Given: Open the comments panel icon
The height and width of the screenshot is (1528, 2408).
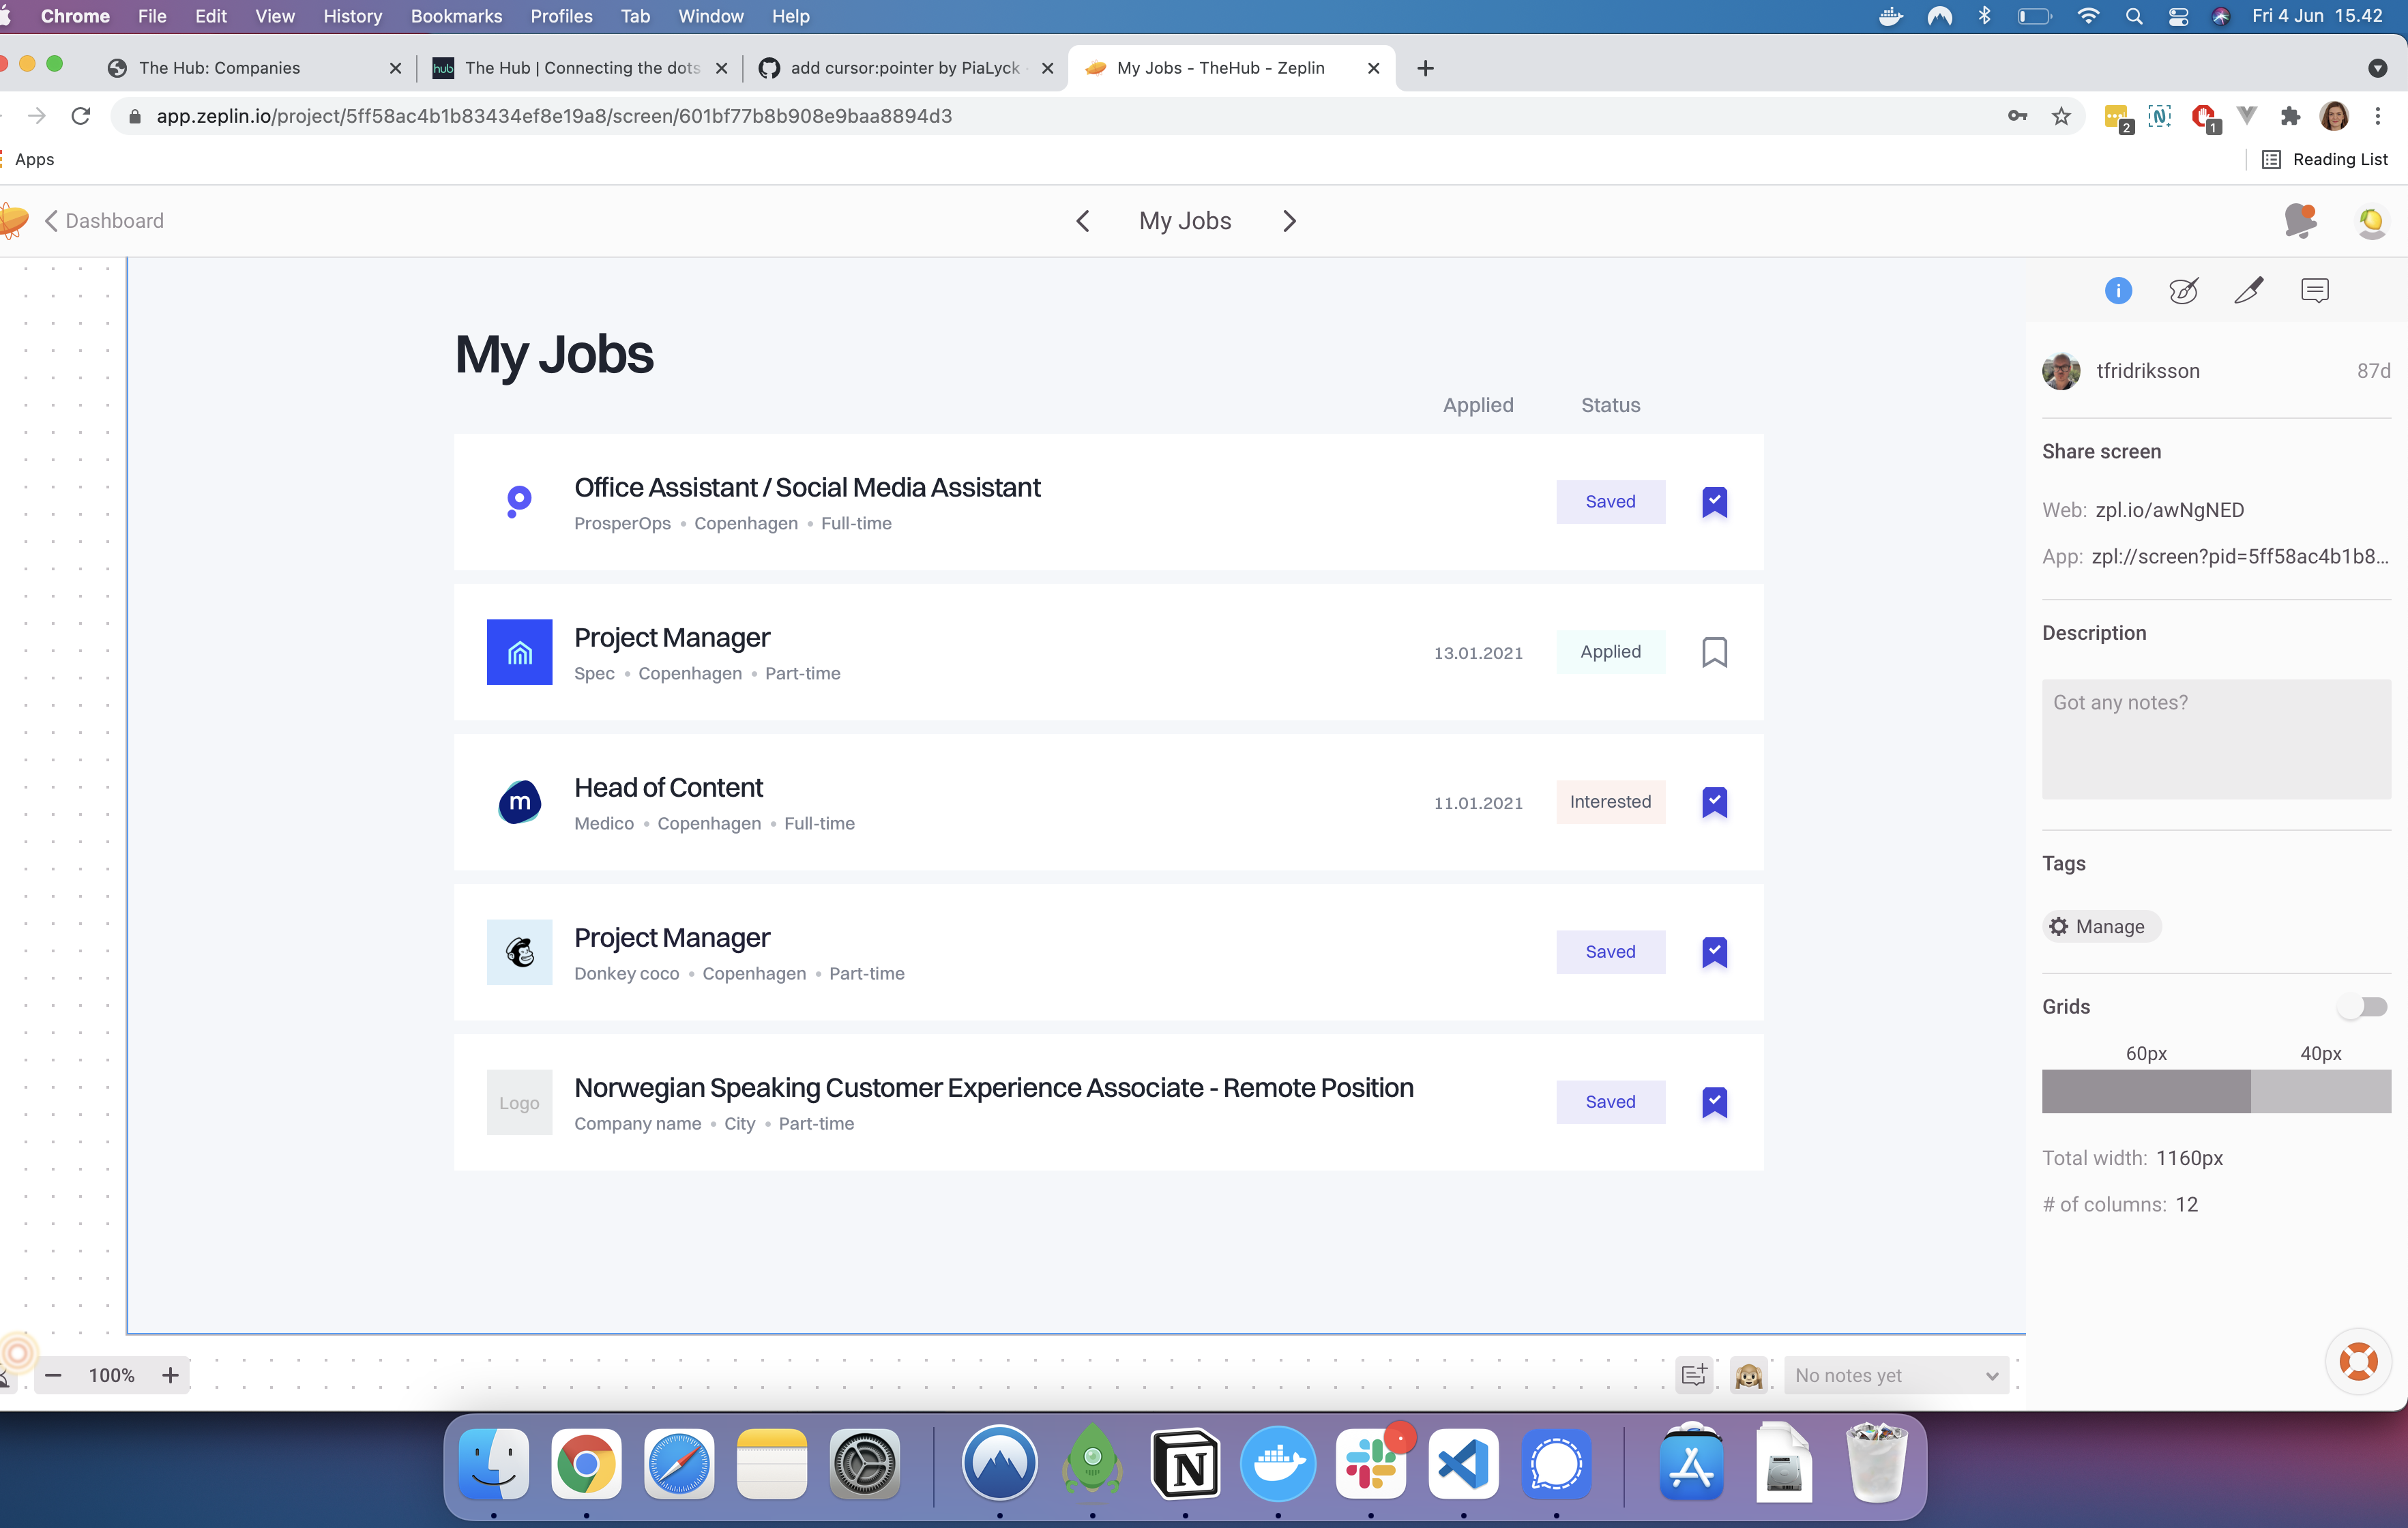Looking at the screenshot, I should pyautogui.click(x=2315, y=291).
